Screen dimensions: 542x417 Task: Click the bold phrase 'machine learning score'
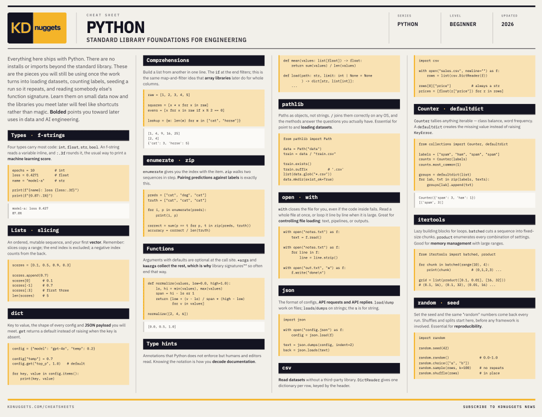(x=29, y=158)
